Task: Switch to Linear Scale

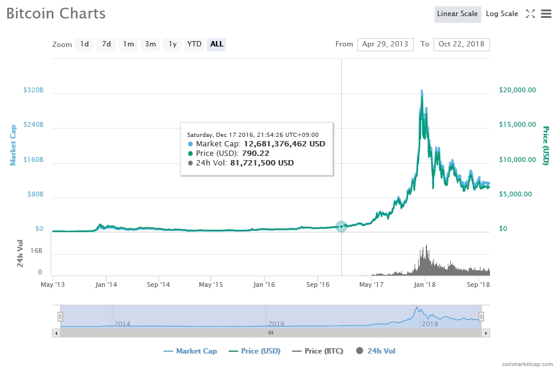Action: click(x=457, y=14)
